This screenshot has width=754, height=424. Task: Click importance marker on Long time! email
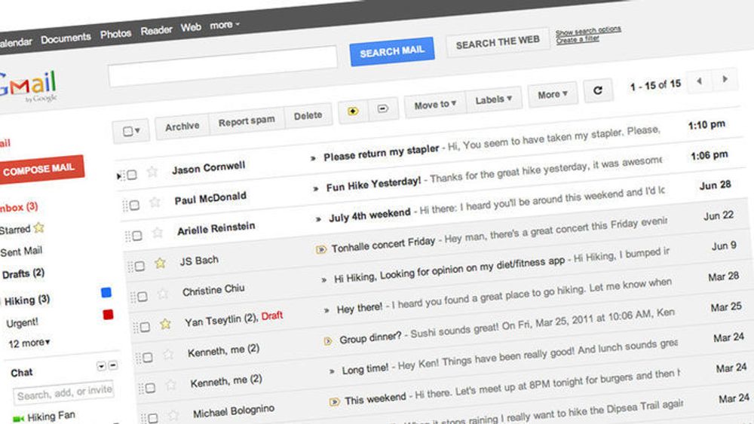[332, 371]
